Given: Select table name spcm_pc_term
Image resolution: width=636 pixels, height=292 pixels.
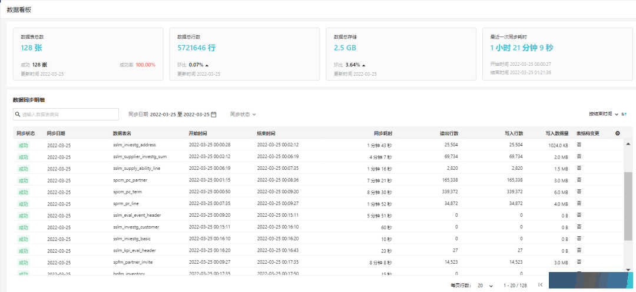Looking at the screenshot, I should click(x=127, y=192).
